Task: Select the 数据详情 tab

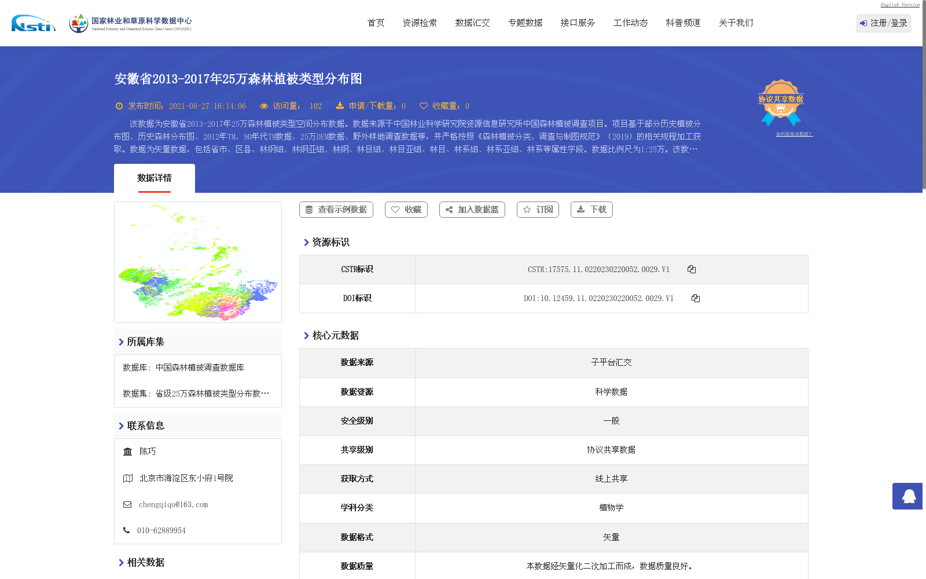Action: [x=155, y=178]
